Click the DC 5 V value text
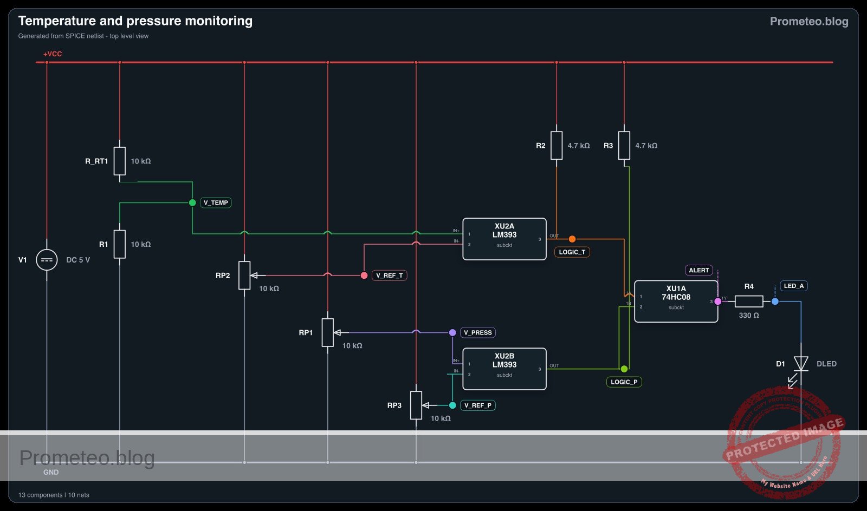The height and width of the screenshot is (511, 867). point(78,260)
